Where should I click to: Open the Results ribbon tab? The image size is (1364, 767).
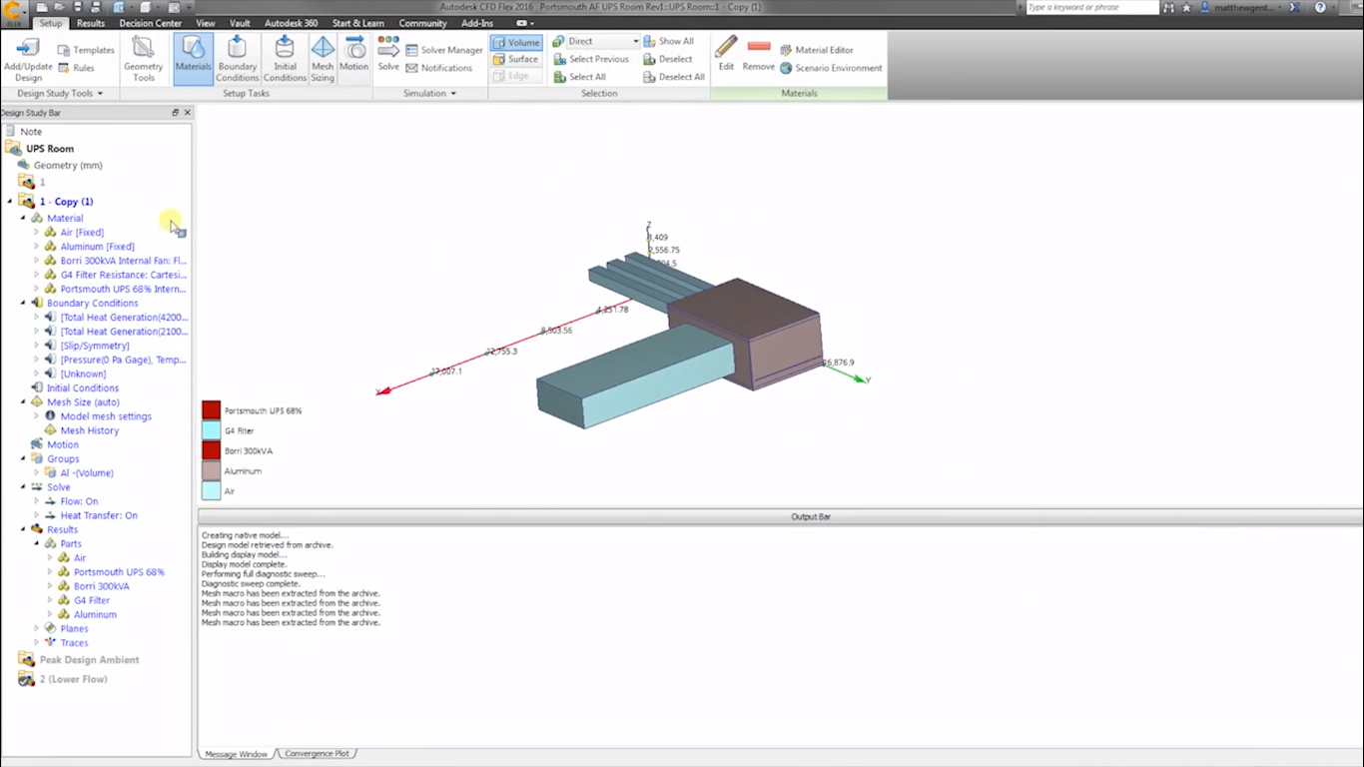pyautogui.click(x=90, y=23)
